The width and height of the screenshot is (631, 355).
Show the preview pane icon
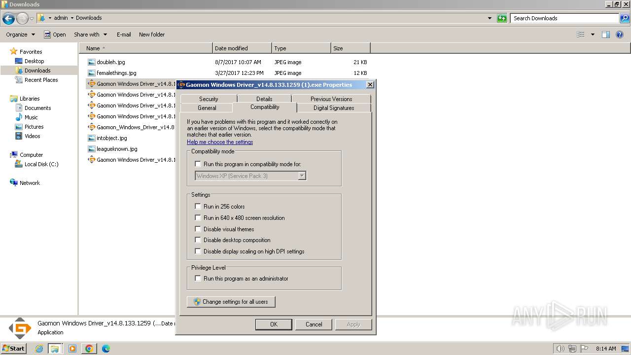click(x=606, y=35)
